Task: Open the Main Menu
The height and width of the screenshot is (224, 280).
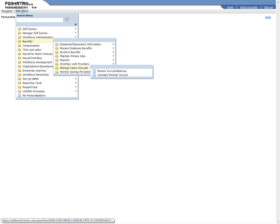Action: pyautogui.click(x=21, y=11)
